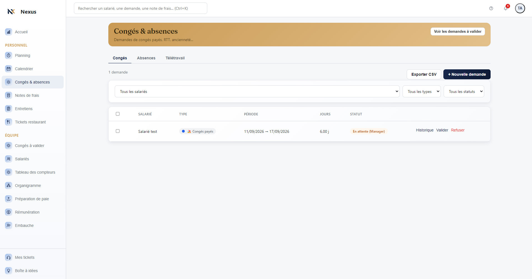Switch to the Congés tab
The width and height of the screenshot is (532, 279).
(120, 58)
